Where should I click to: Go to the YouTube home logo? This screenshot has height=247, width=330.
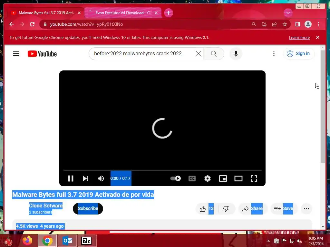click(42, 54)
